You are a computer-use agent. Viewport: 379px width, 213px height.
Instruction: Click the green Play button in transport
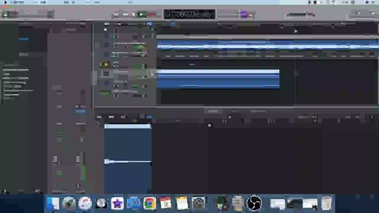point(142,14)
